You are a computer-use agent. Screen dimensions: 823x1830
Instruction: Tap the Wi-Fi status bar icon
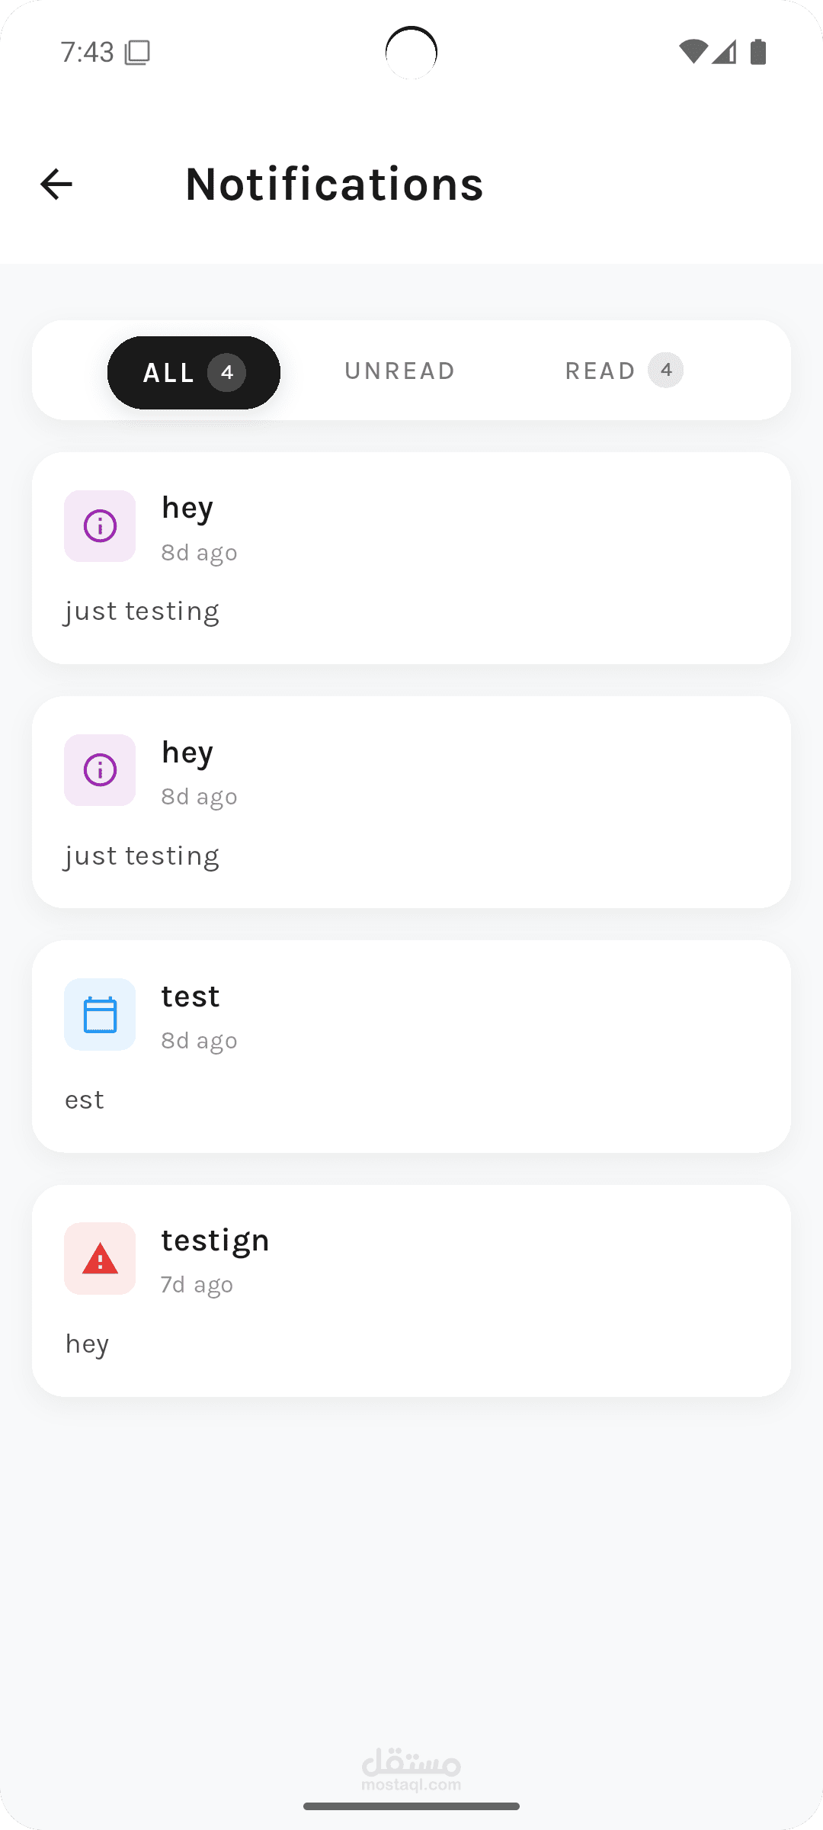(693, 52)
